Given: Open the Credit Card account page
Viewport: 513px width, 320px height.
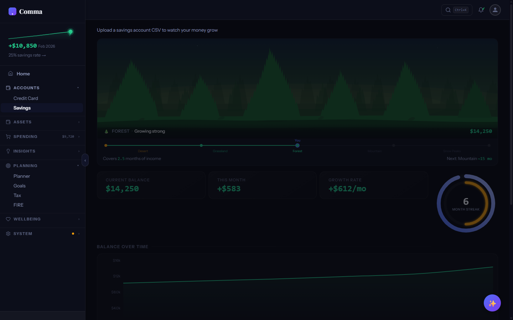Looking at the screenshot, I should click(26, 98).
